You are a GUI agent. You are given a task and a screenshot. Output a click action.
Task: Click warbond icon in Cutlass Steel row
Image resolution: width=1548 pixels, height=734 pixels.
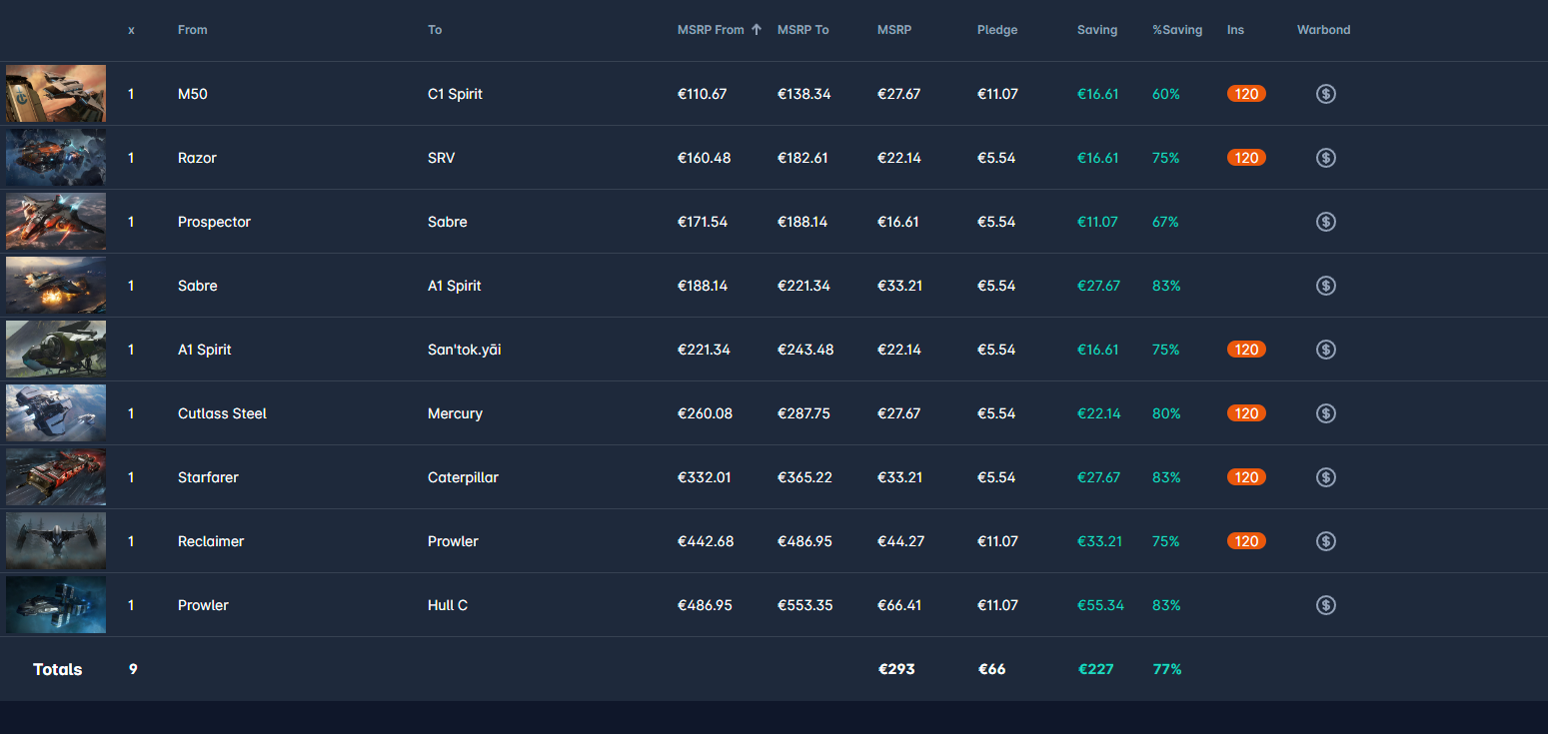pos(1325,413)
